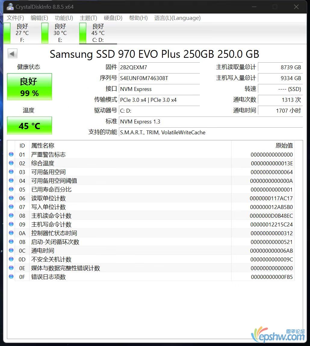Click host writes total value 9334 GB
The height and width of the screenshot is (346, 310).
[x=280, y=78]
